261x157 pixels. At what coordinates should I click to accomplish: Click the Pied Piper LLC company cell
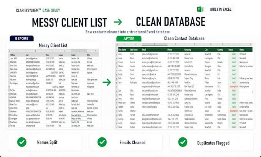[189, 87]
